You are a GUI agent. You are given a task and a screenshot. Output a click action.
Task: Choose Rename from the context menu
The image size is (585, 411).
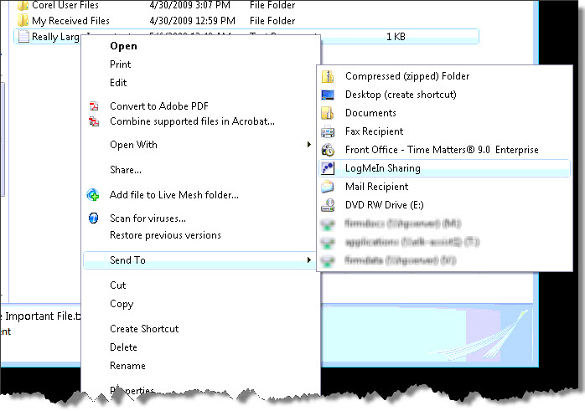point(127,366)
